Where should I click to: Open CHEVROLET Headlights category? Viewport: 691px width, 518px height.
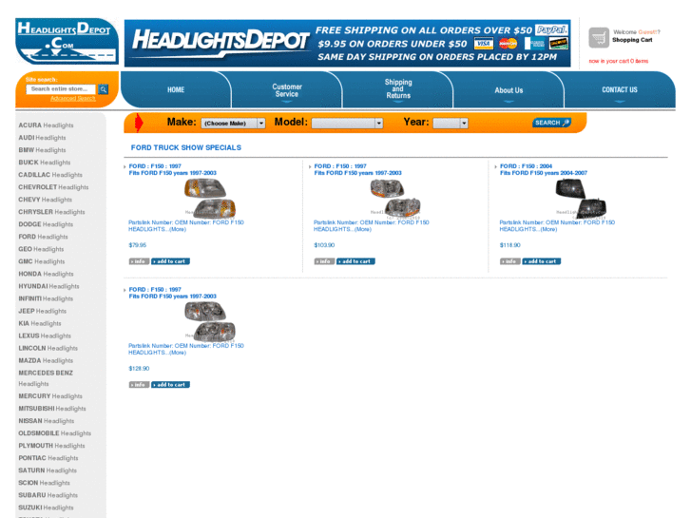coord(53,187)
